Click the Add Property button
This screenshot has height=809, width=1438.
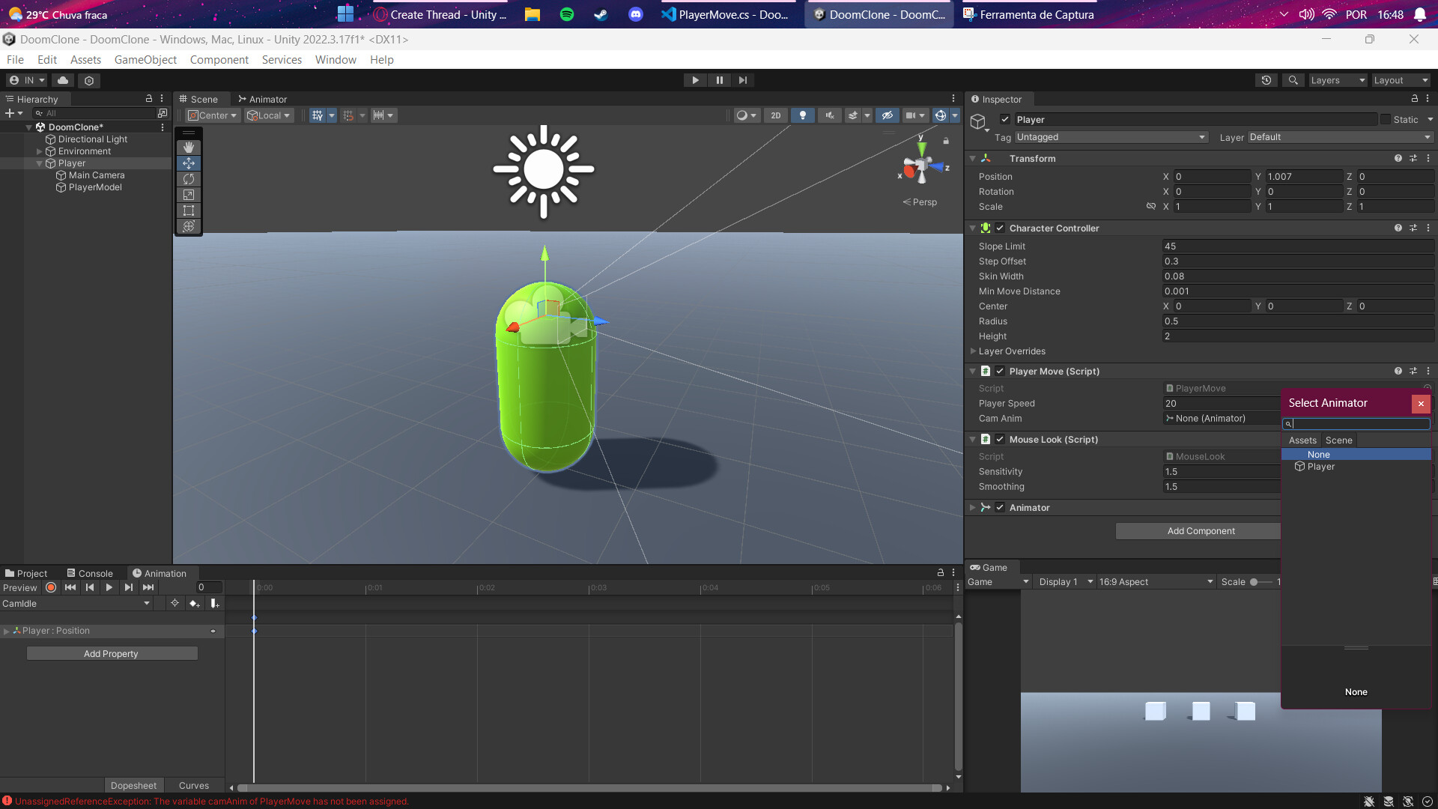click(111, 653)
